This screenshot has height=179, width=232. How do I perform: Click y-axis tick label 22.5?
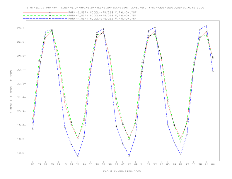pos(20,84)
